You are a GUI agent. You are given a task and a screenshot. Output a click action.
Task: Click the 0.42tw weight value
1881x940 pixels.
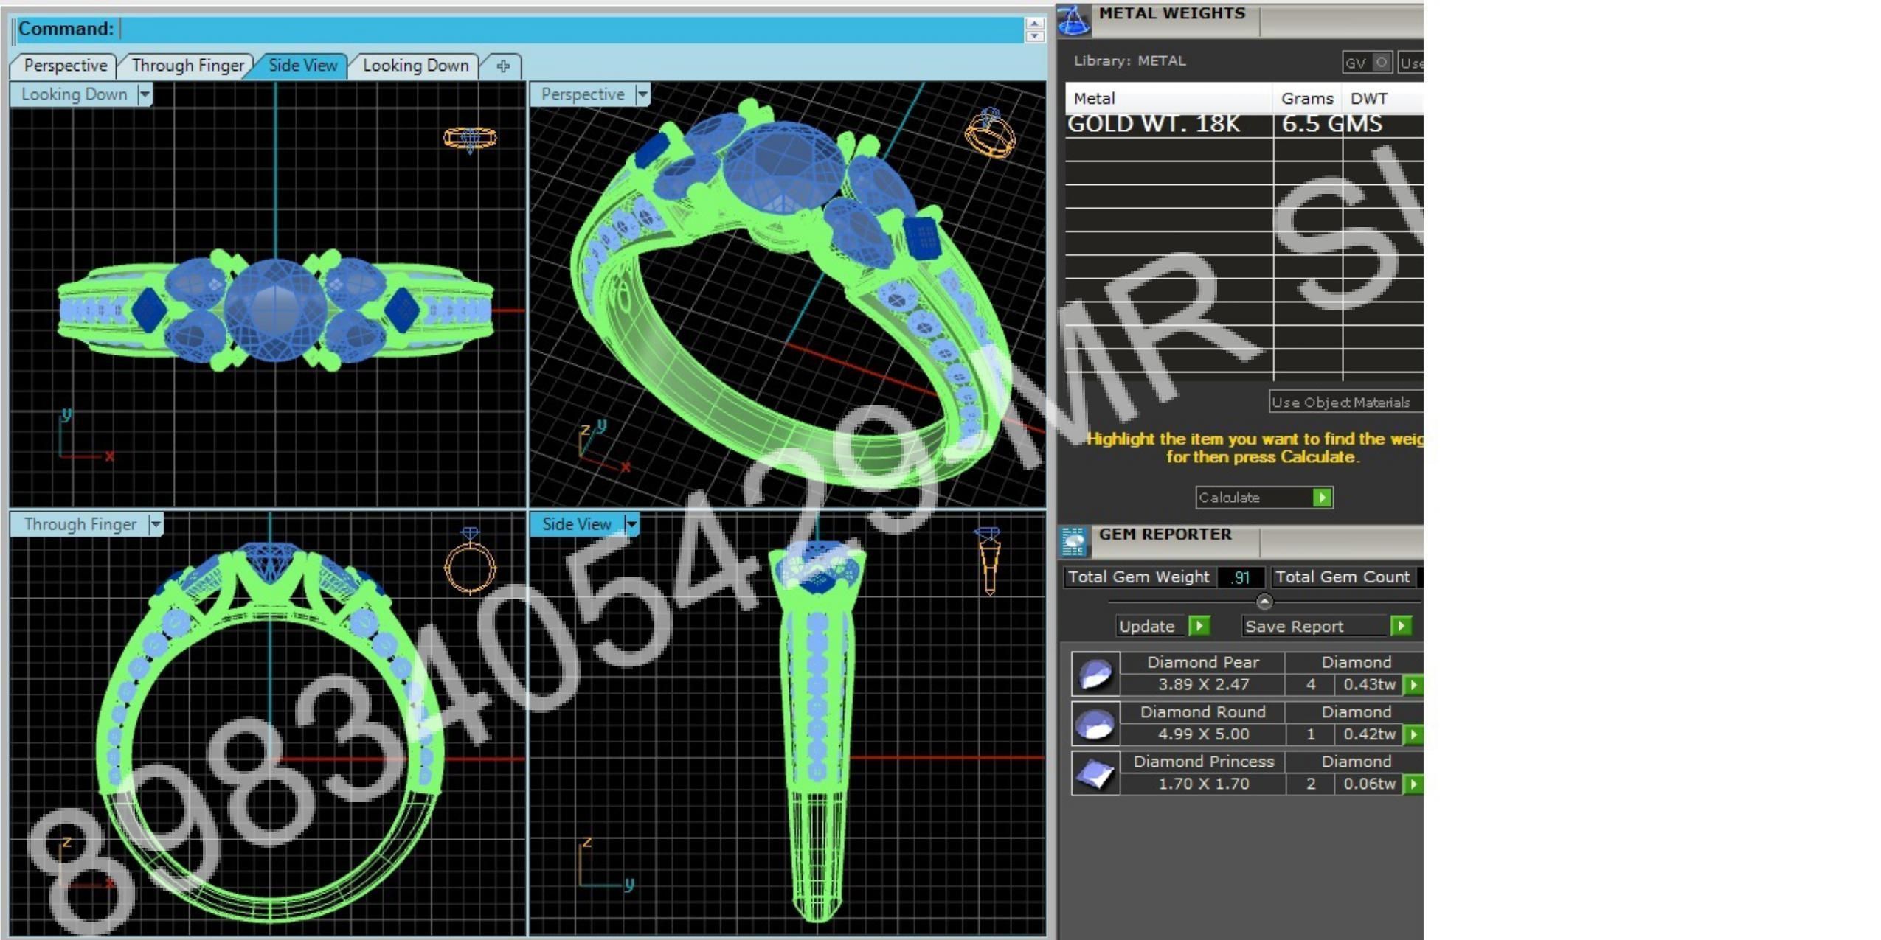coord(1369,734)
